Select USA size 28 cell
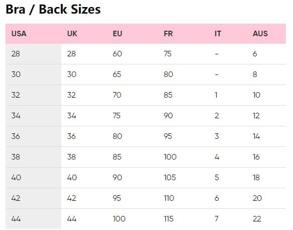The width and height of the screenshot is (293, 230). [34, 54]
